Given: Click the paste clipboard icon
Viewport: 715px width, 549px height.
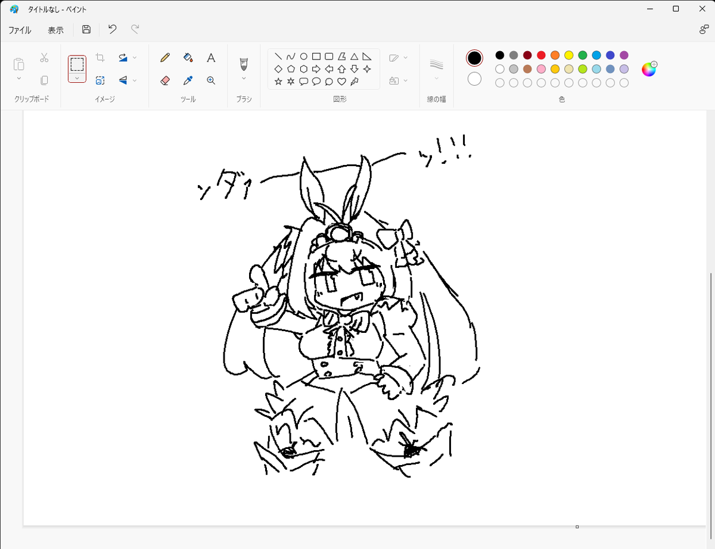Looking at the screenshot, I should (19, 64).
